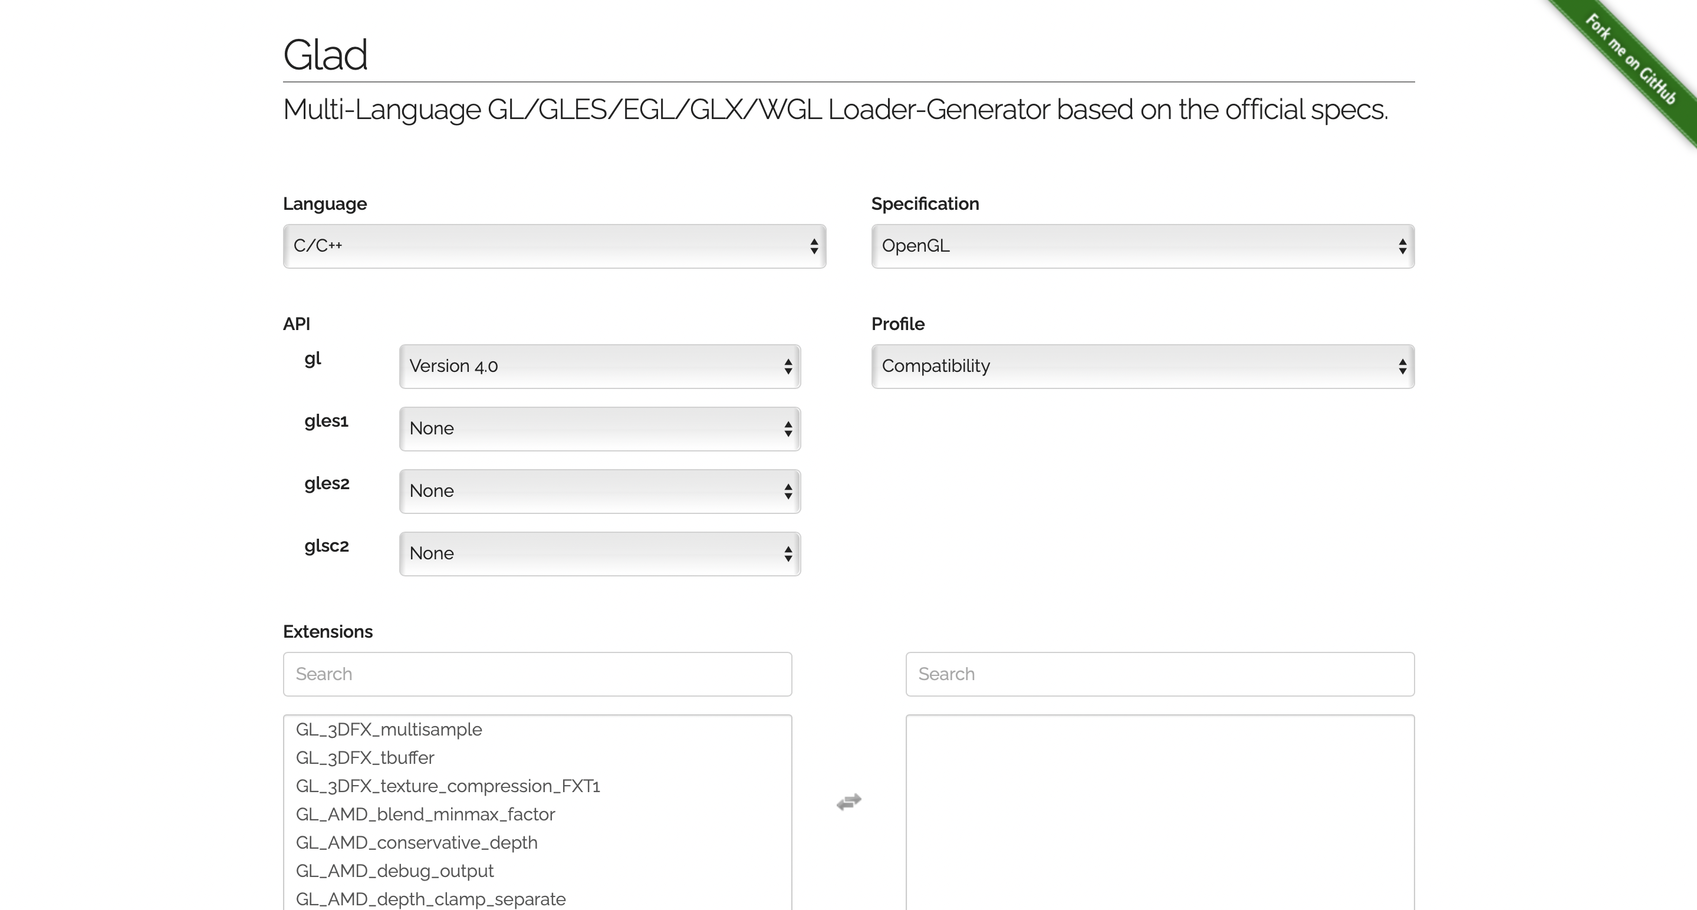Select GL_AMD_depth_clamp_separate extension

[x=430, y=899]
